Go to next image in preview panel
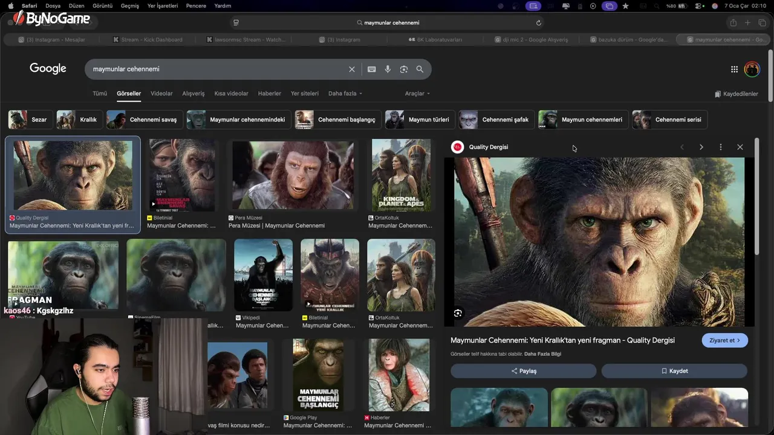Viewport: 774px width, 435px height. tap(701, 147)
